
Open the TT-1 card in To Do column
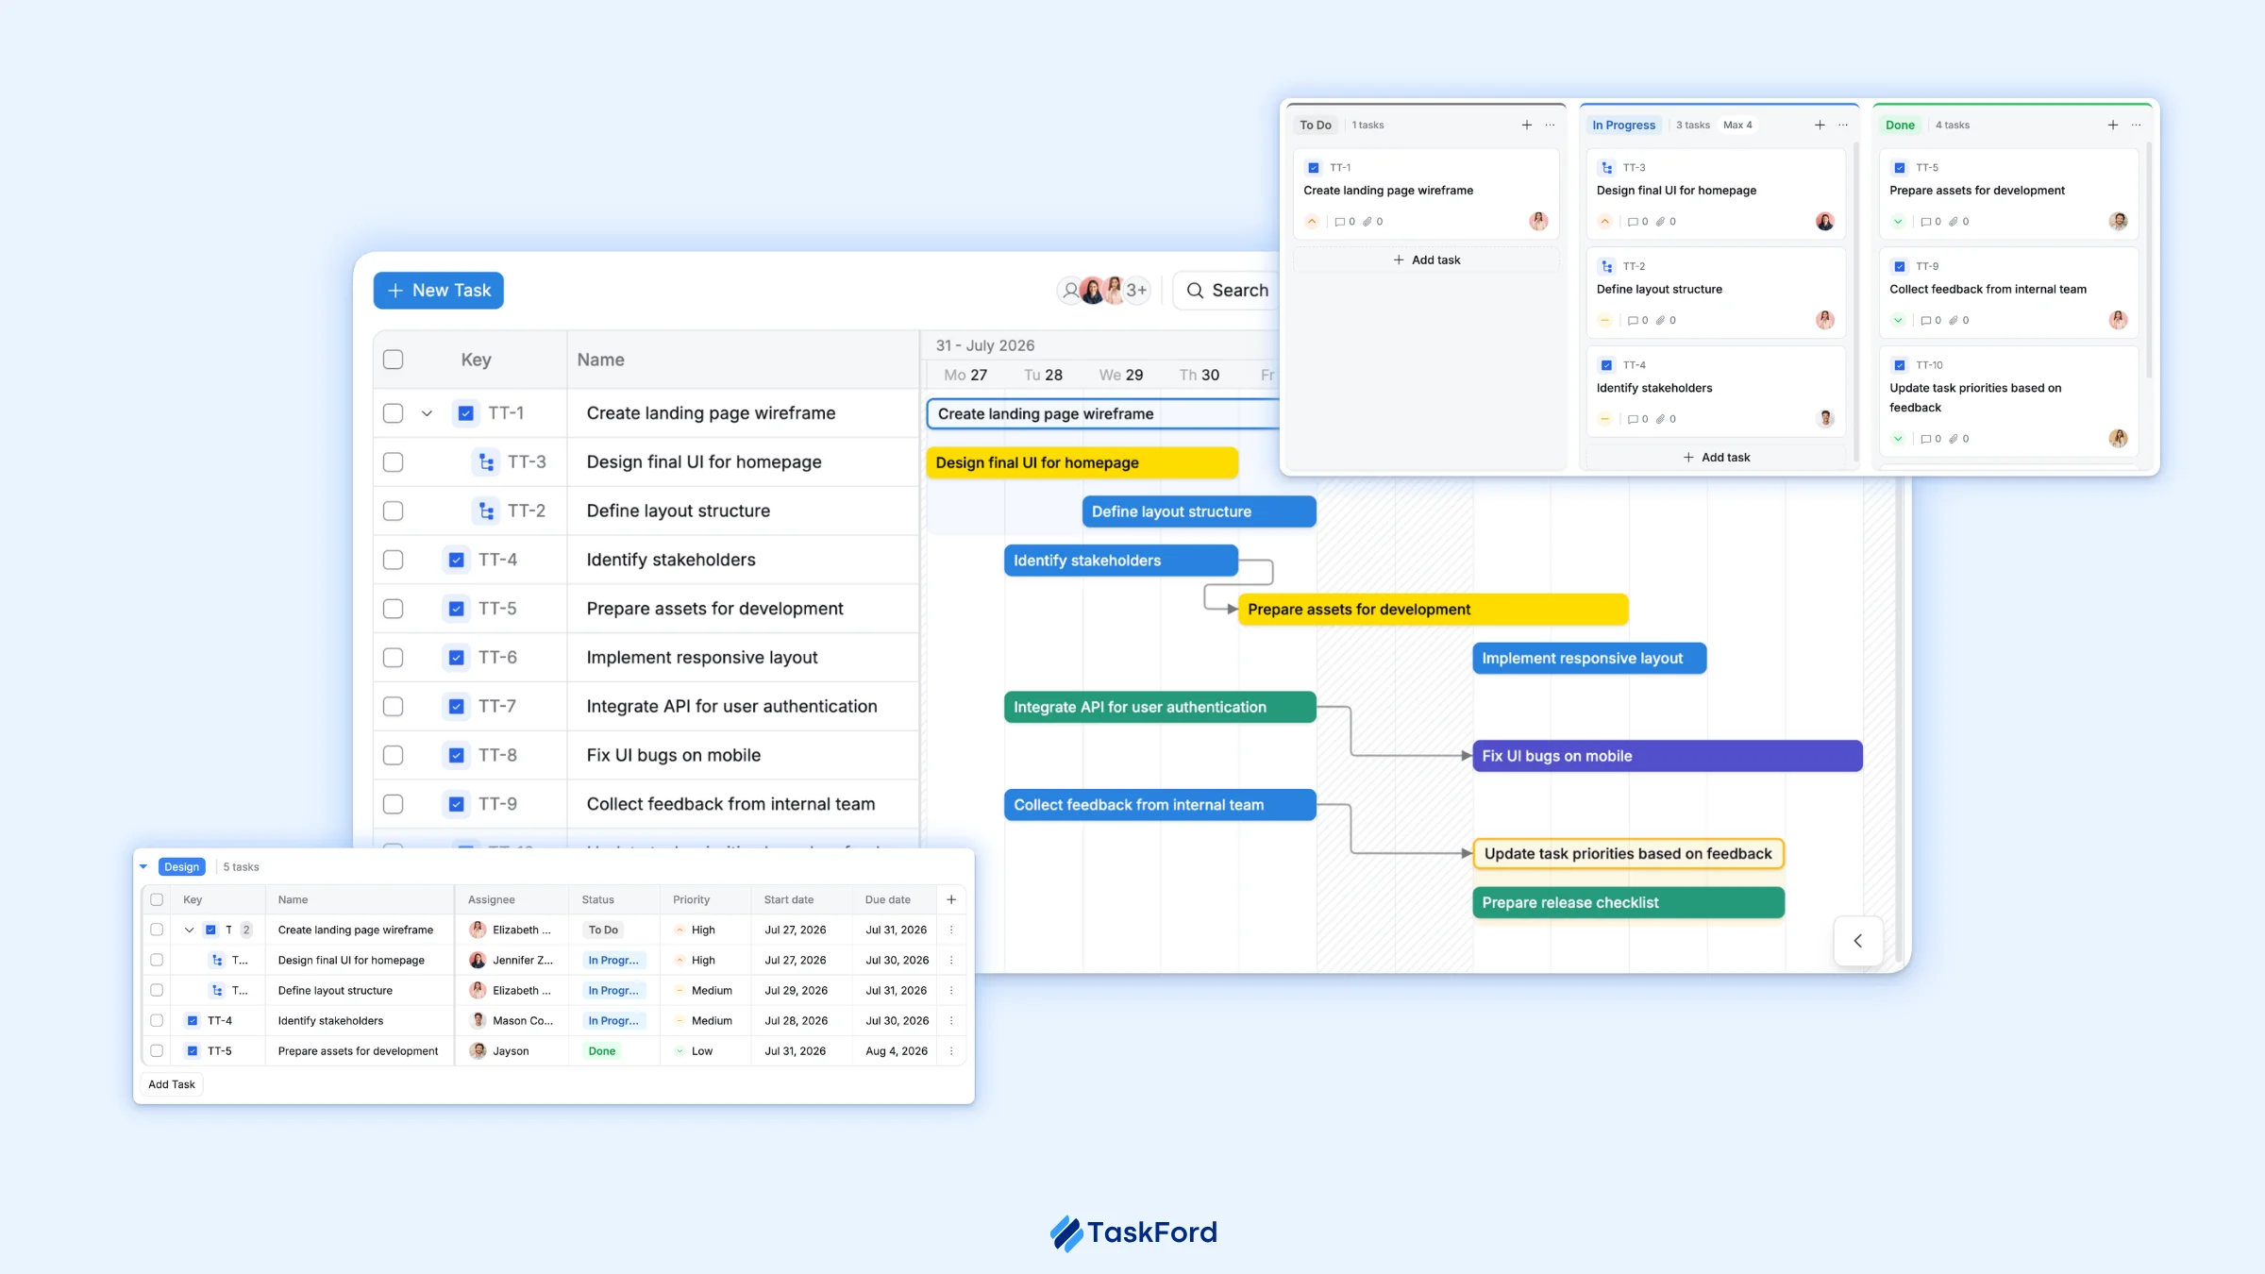coord(1426,193)
